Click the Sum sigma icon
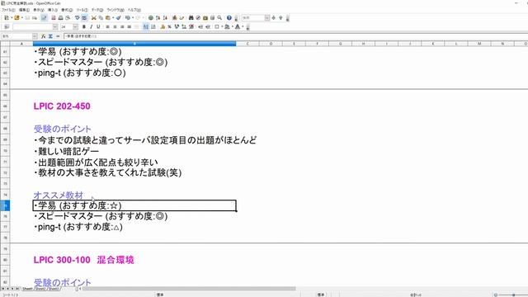 (x=50, y=36)
